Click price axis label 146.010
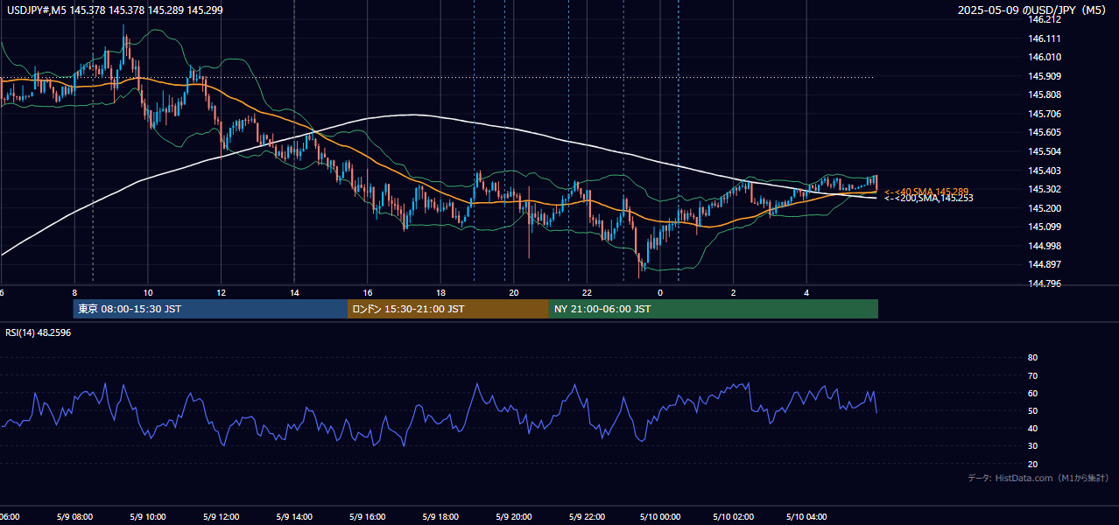 (1045, 57)
